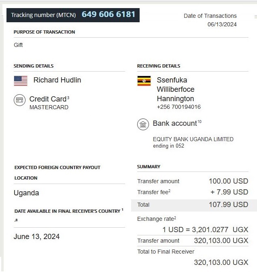This screenshot has height=273, width=257.
Task: Click the Exchange rate footnote 2 superscript
Action: click(x=175, y=218)
